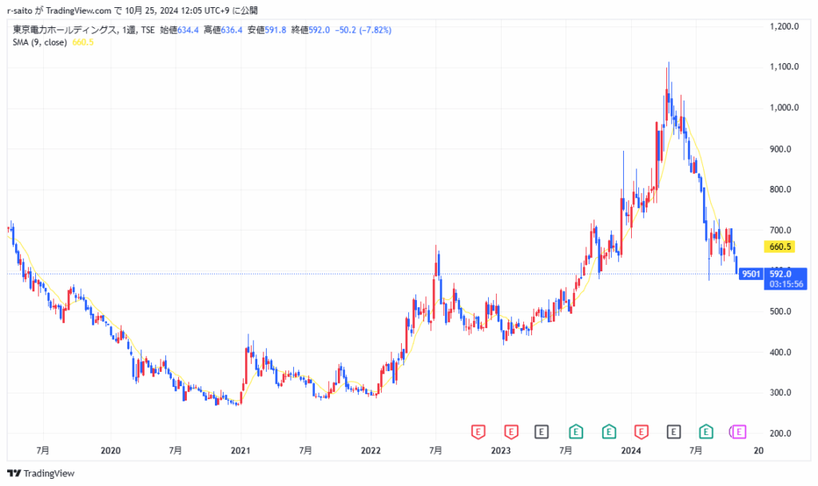Click the green earnings marker in late 2023

click(608, 432)
